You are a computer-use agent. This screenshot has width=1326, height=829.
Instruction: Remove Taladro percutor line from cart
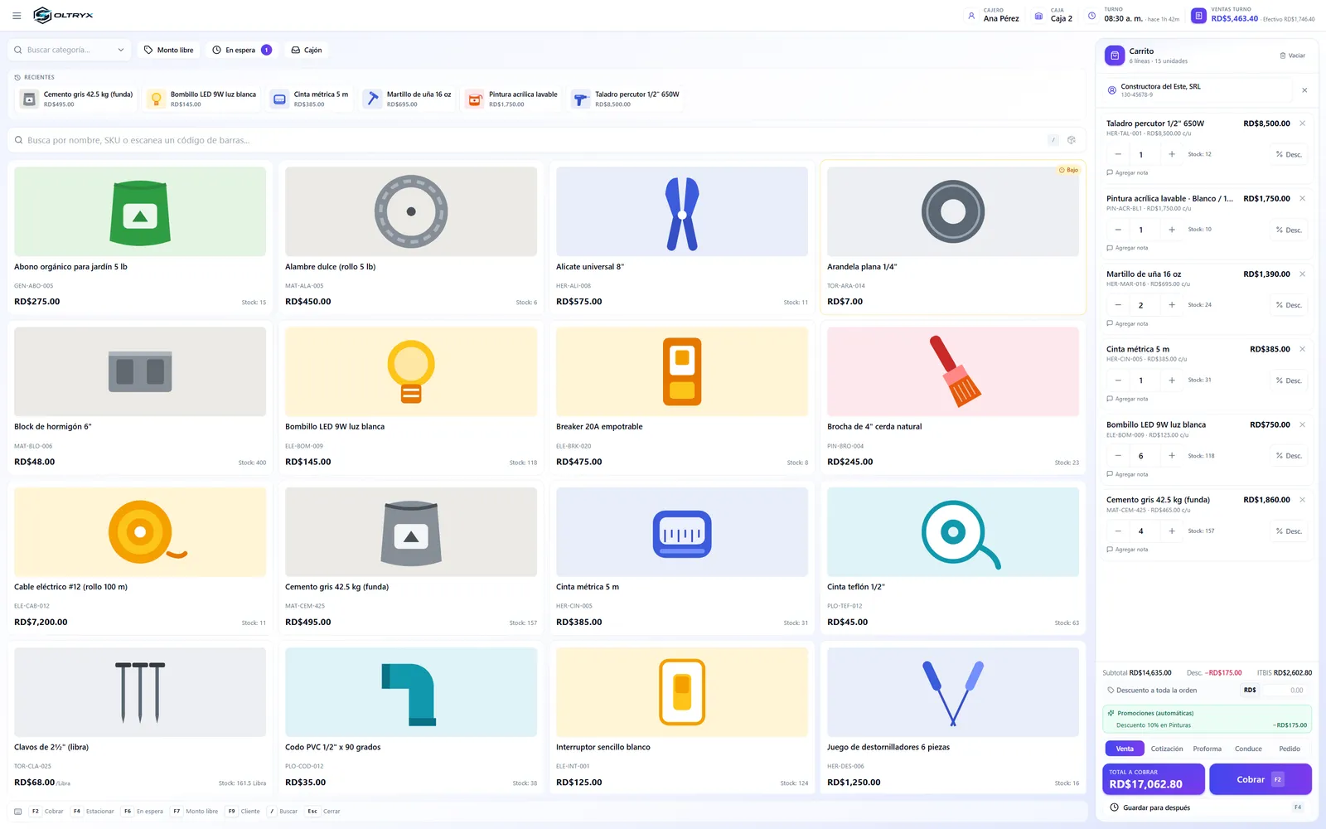(1302, 124)
